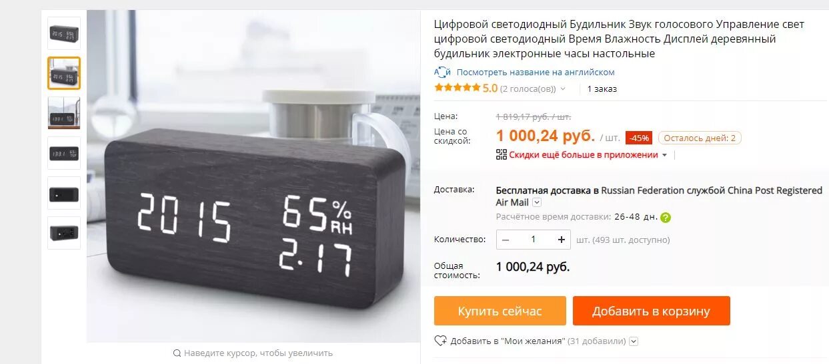Click the Купить сейчас button
829x364 pixels.
500,311
